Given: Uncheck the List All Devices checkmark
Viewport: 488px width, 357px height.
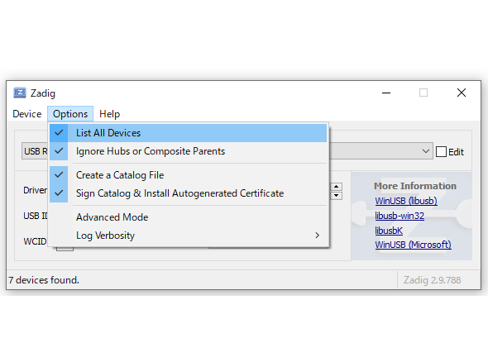Looking at the screenshot, I should [59, 133].
